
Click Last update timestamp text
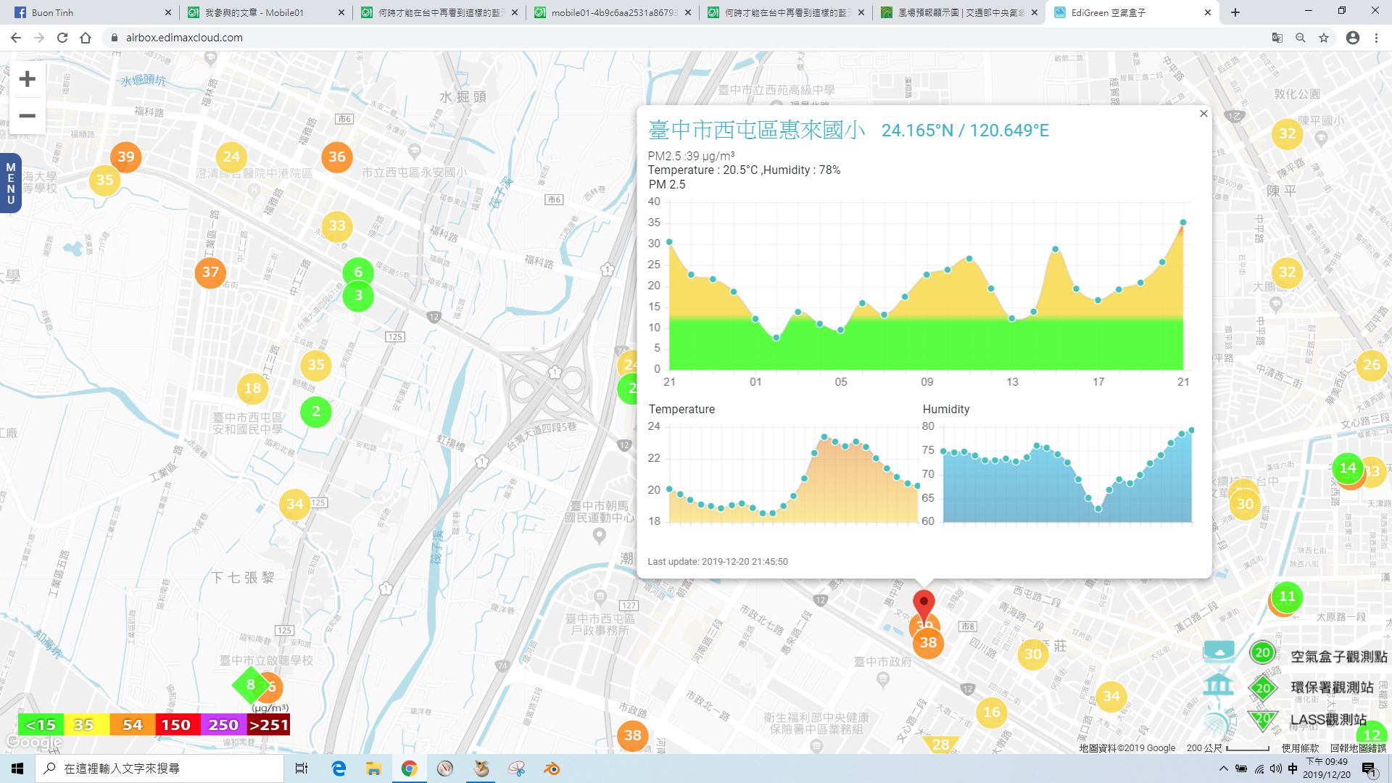coord(718,562)
